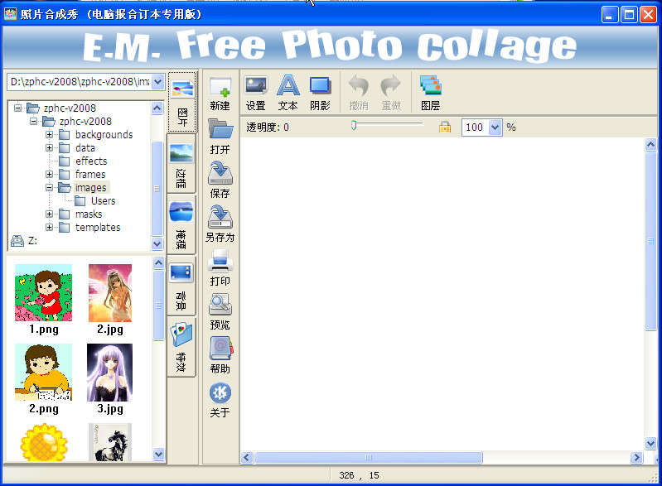Image resolution: width=662 pixels, height=486 pixels.
Task: Click the zoom value field 100
Action: tap(475, 127)
